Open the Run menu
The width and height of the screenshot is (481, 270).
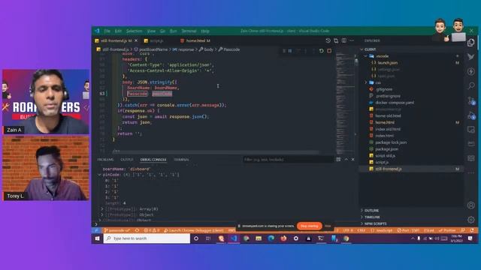click(x=174, y=31)
